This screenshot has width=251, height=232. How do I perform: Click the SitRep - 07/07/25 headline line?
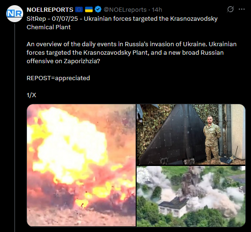pos(122,19)
